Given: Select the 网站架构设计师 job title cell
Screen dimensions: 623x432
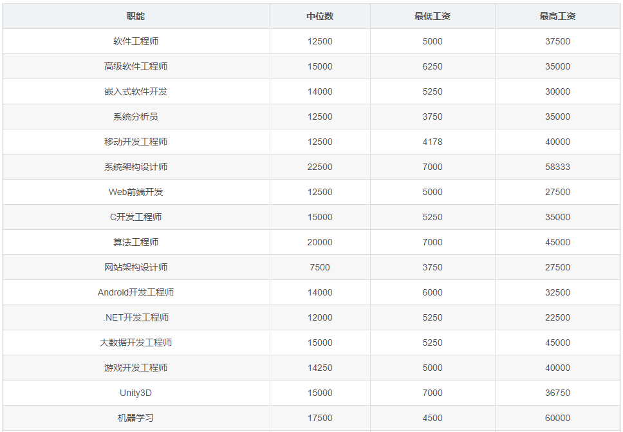Looking at the screenshot, I should click(136, 267).
